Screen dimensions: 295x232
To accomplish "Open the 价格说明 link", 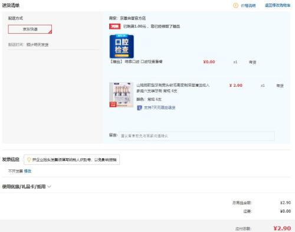I will (248, 6).
